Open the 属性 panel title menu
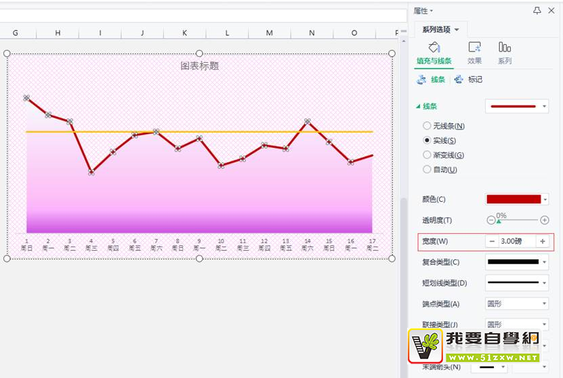Viewport: 563px width, 378px height. [x=423, y=10]
